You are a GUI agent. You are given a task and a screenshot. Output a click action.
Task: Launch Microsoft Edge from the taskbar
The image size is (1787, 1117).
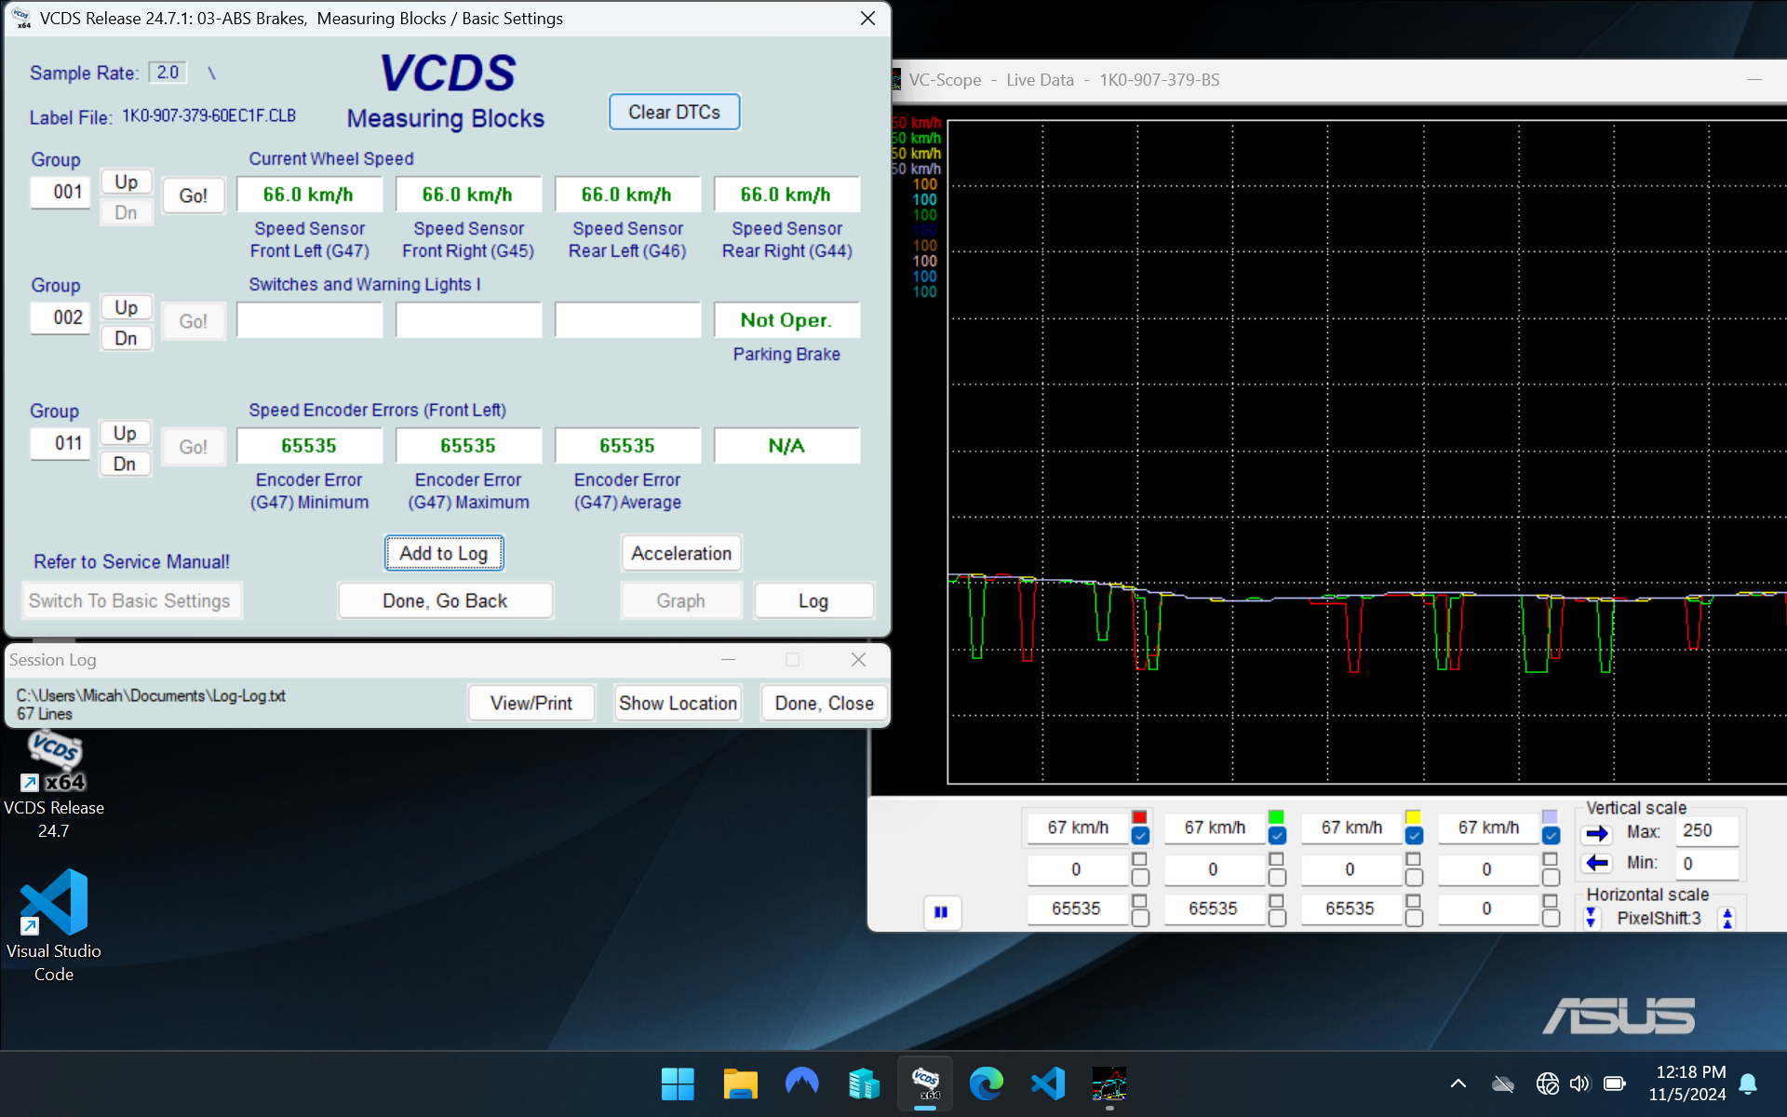pyautogui.click(x=987, y=1083)
